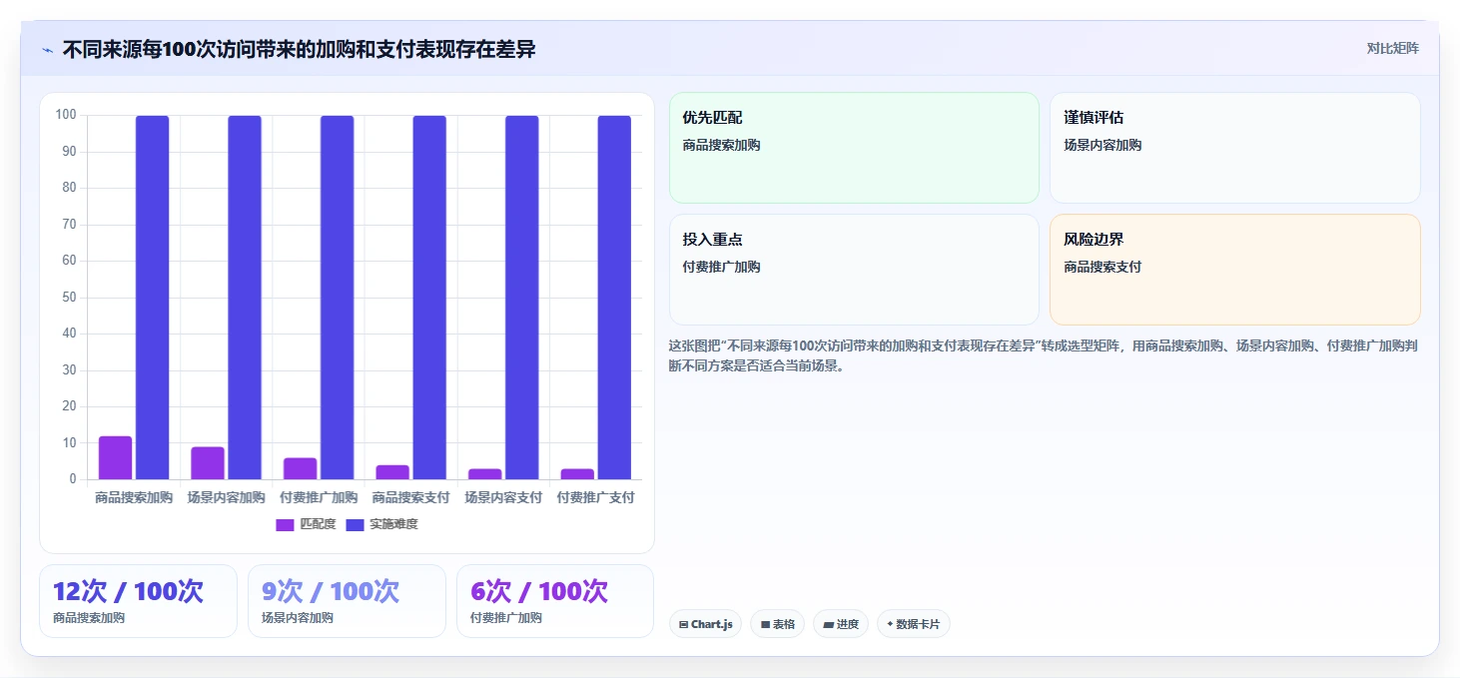The height and width of the screenshot is (678, 1460).
Task: Click the 进度 tag
Action: point(841,624)
